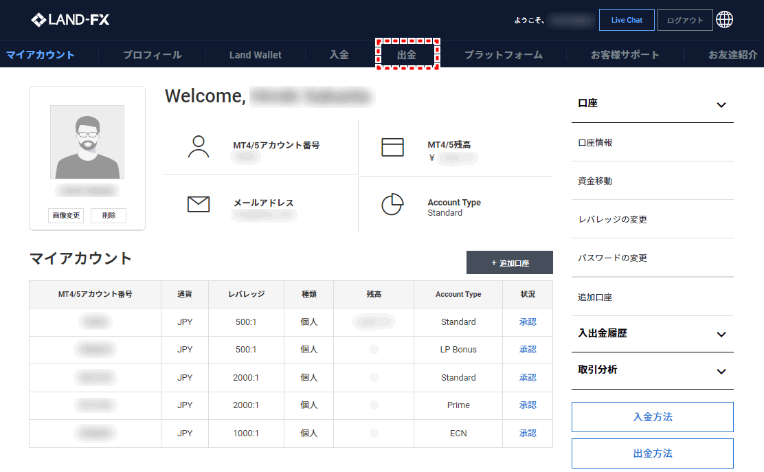Click the レバレッジ column header
764x472 pixels.
[x=246, y=294]
